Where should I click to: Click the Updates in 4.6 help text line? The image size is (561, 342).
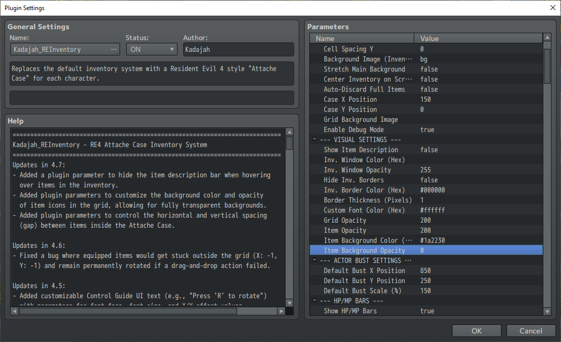coord(39,245)
